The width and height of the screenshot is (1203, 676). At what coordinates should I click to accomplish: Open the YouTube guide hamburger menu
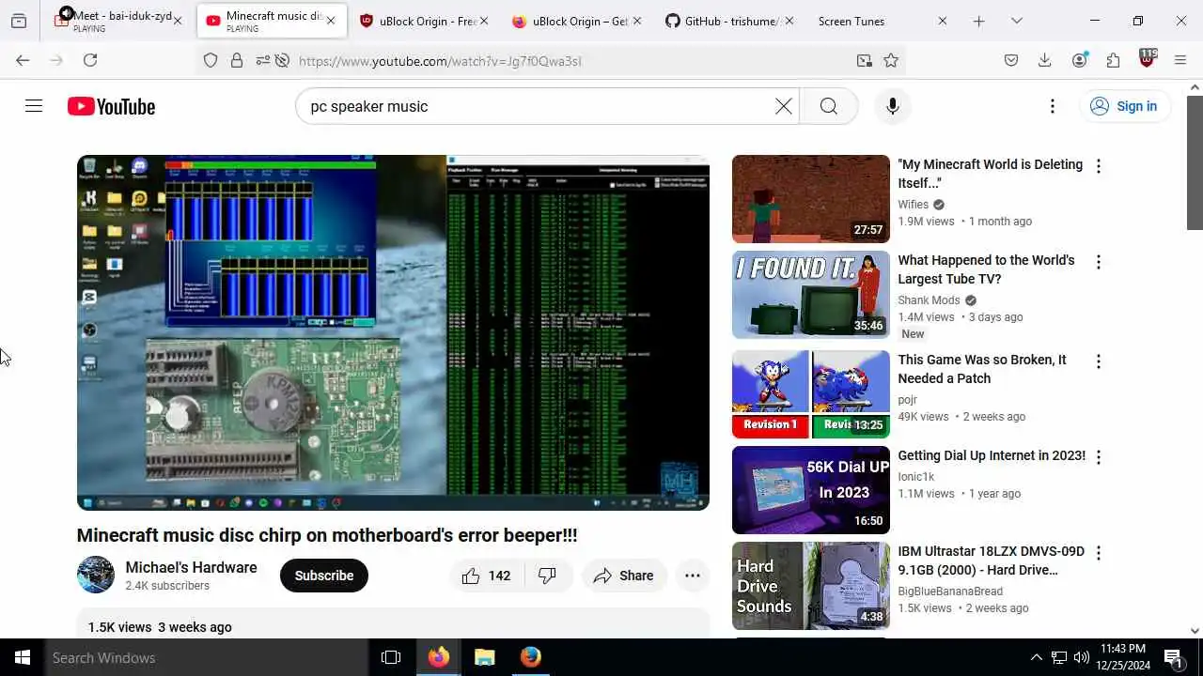coord(34,106)
